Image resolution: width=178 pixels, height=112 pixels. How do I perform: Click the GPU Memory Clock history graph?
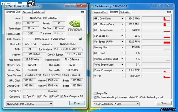(156, 24)
